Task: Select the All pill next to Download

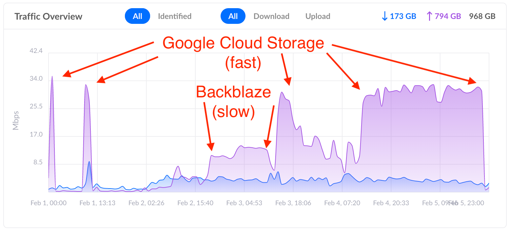Action: coord(233,16)
